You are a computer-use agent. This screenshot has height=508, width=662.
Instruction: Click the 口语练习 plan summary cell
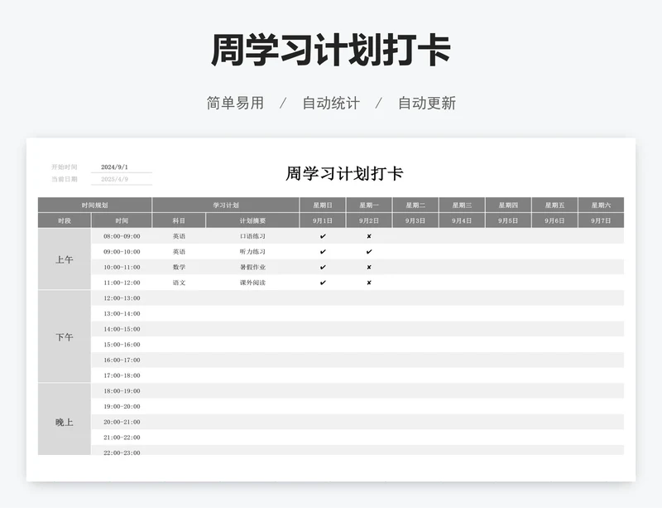[252, 236]
